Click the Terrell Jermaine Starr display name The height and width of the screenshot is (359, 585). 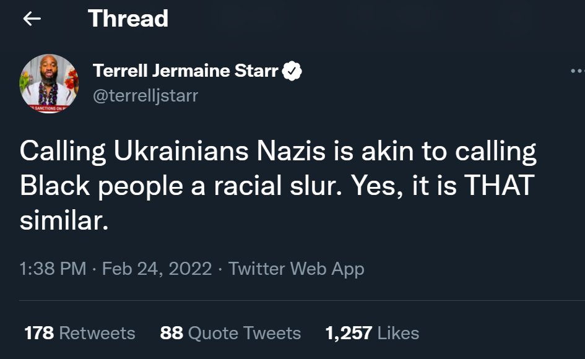coord(186,71)
